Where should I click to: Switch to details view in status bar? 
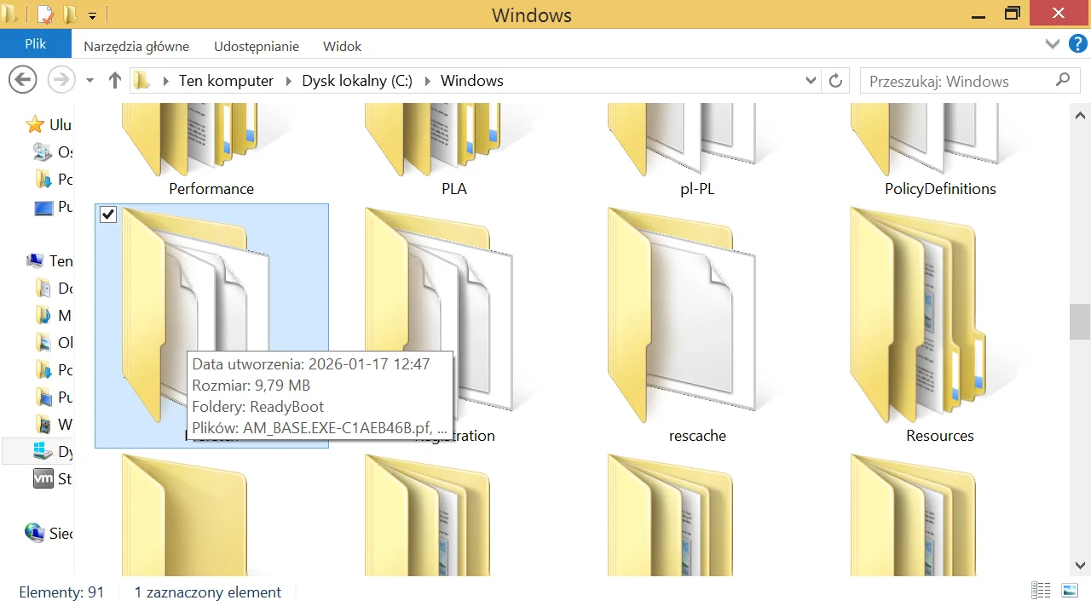click(1041, 591)
